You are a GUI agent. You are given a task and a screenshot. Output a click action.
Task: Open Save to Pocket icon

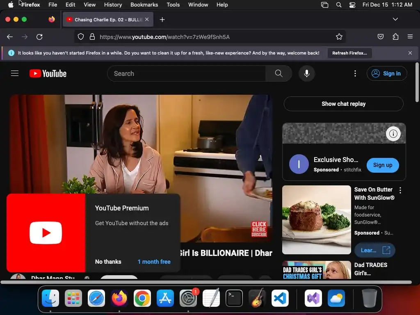point(380,37)
